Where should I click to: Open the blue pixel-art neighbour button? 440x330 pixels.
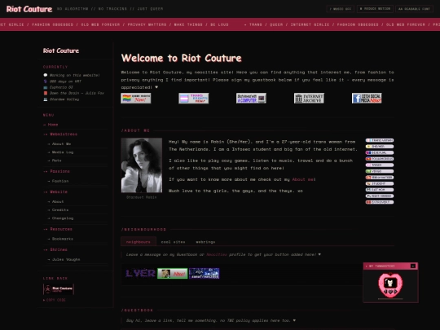(205, 273)
